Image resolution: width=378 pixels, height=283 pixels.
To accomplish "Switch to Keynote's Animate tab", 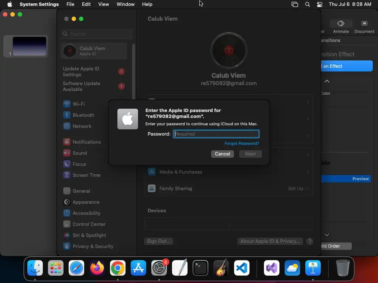I will 341,27.
